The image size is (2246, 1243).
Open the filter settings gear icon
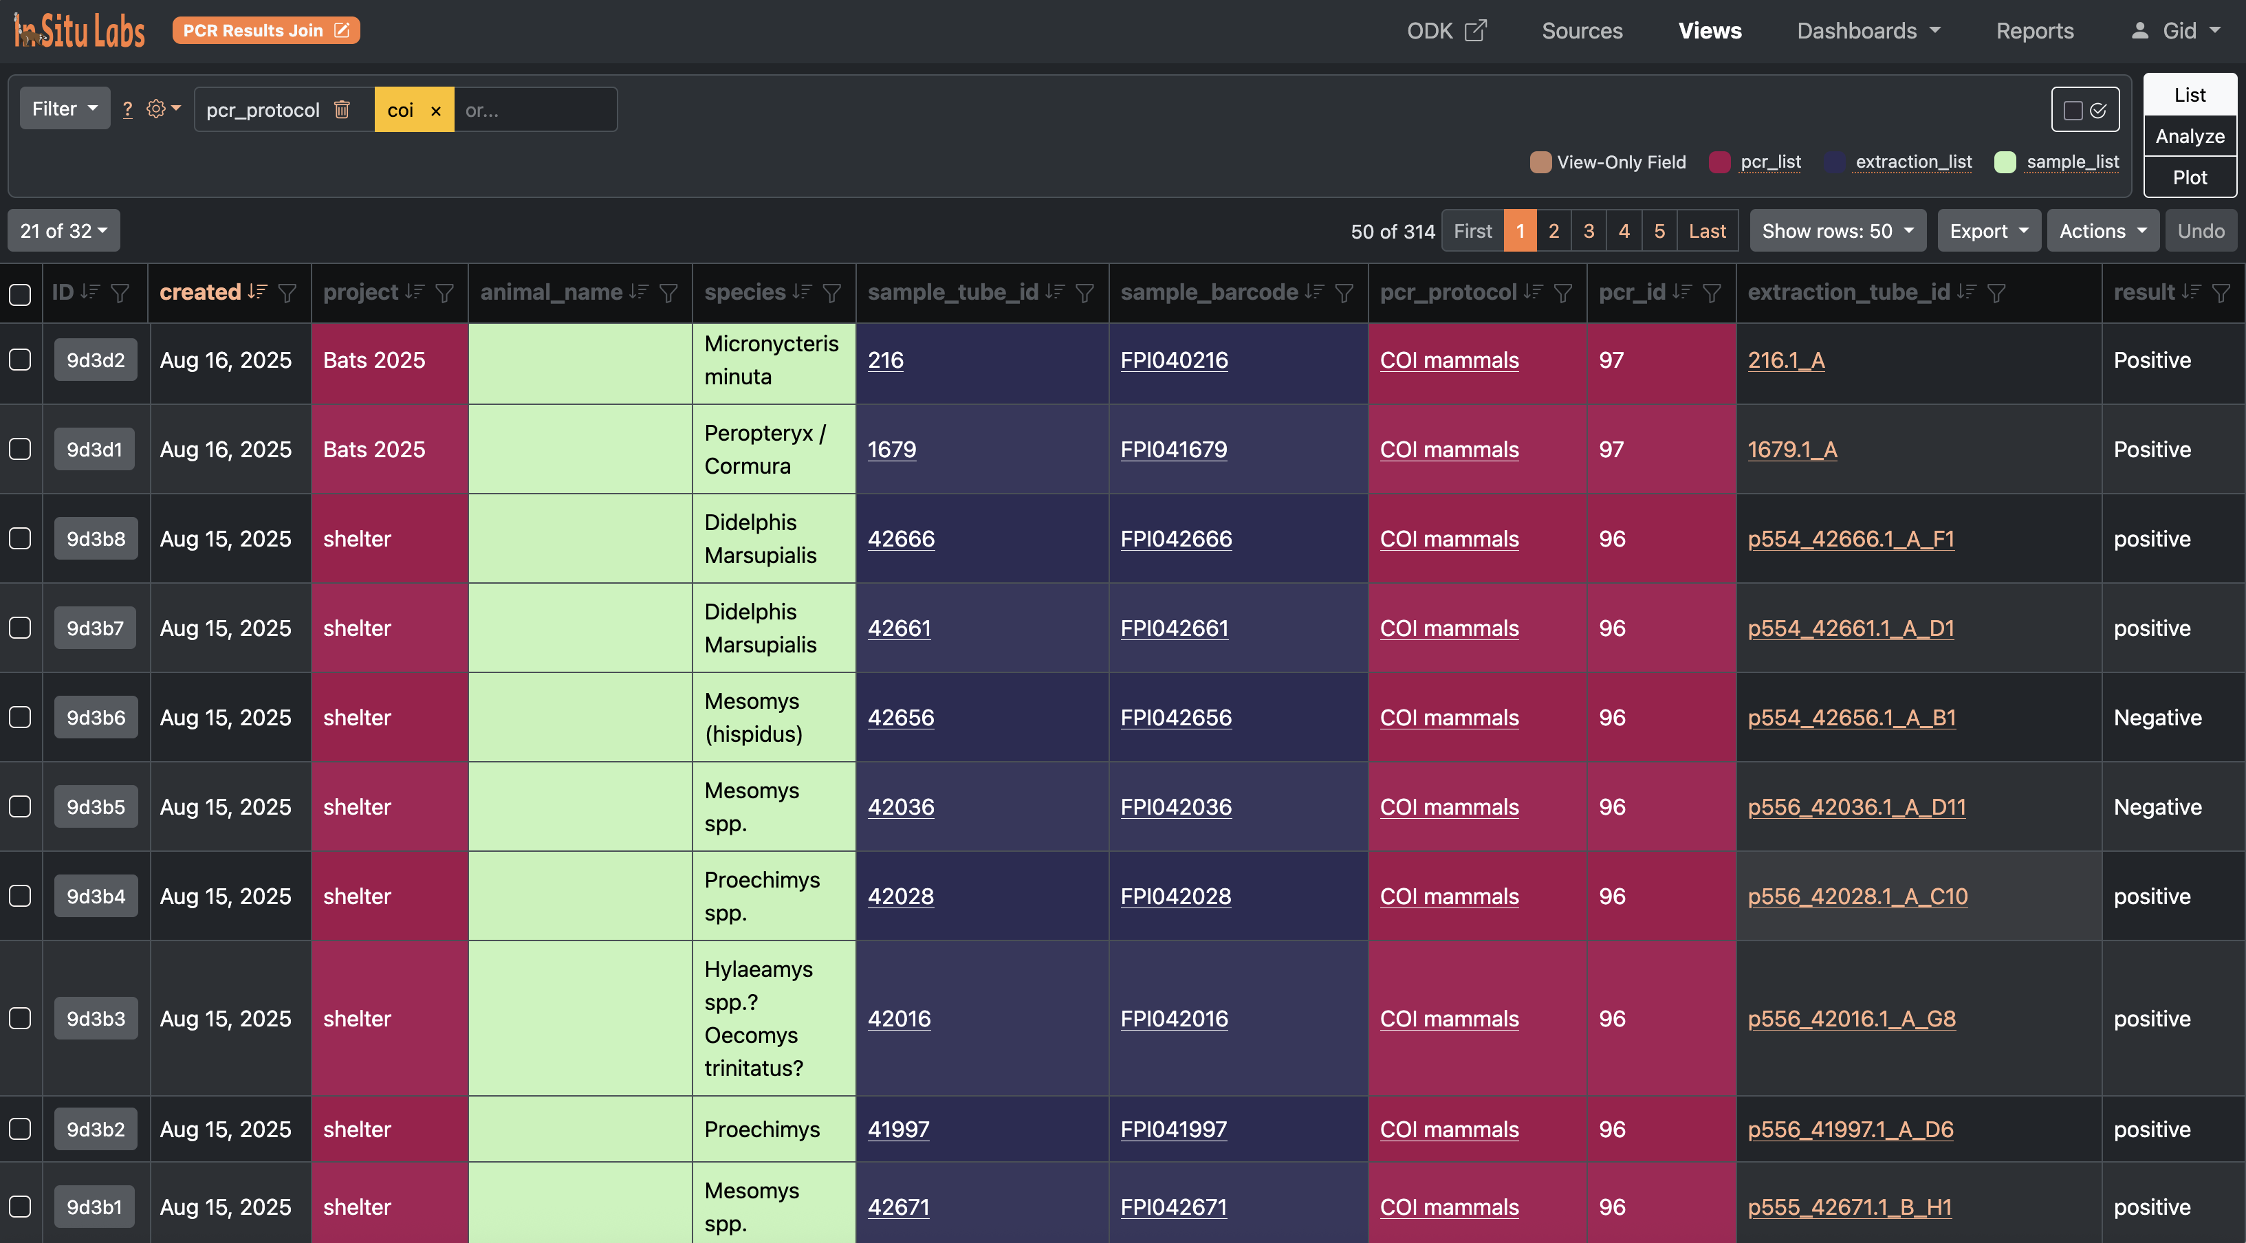(x=156, y=109)
